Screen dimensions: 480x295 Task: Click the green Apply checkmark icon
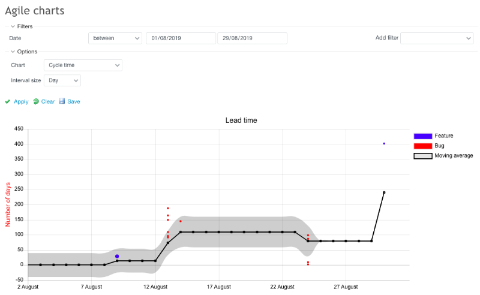(7, 102)
